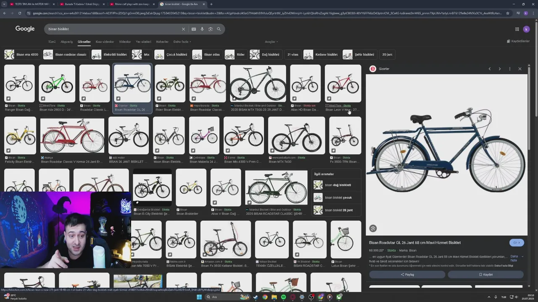This screenshot has width=538, height=302.
Task: Switch to the 'Tümü' results tab
Action: point(52,42)
